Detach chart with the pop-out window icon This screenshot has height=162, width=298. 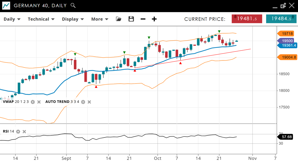(x=283, y=5)
